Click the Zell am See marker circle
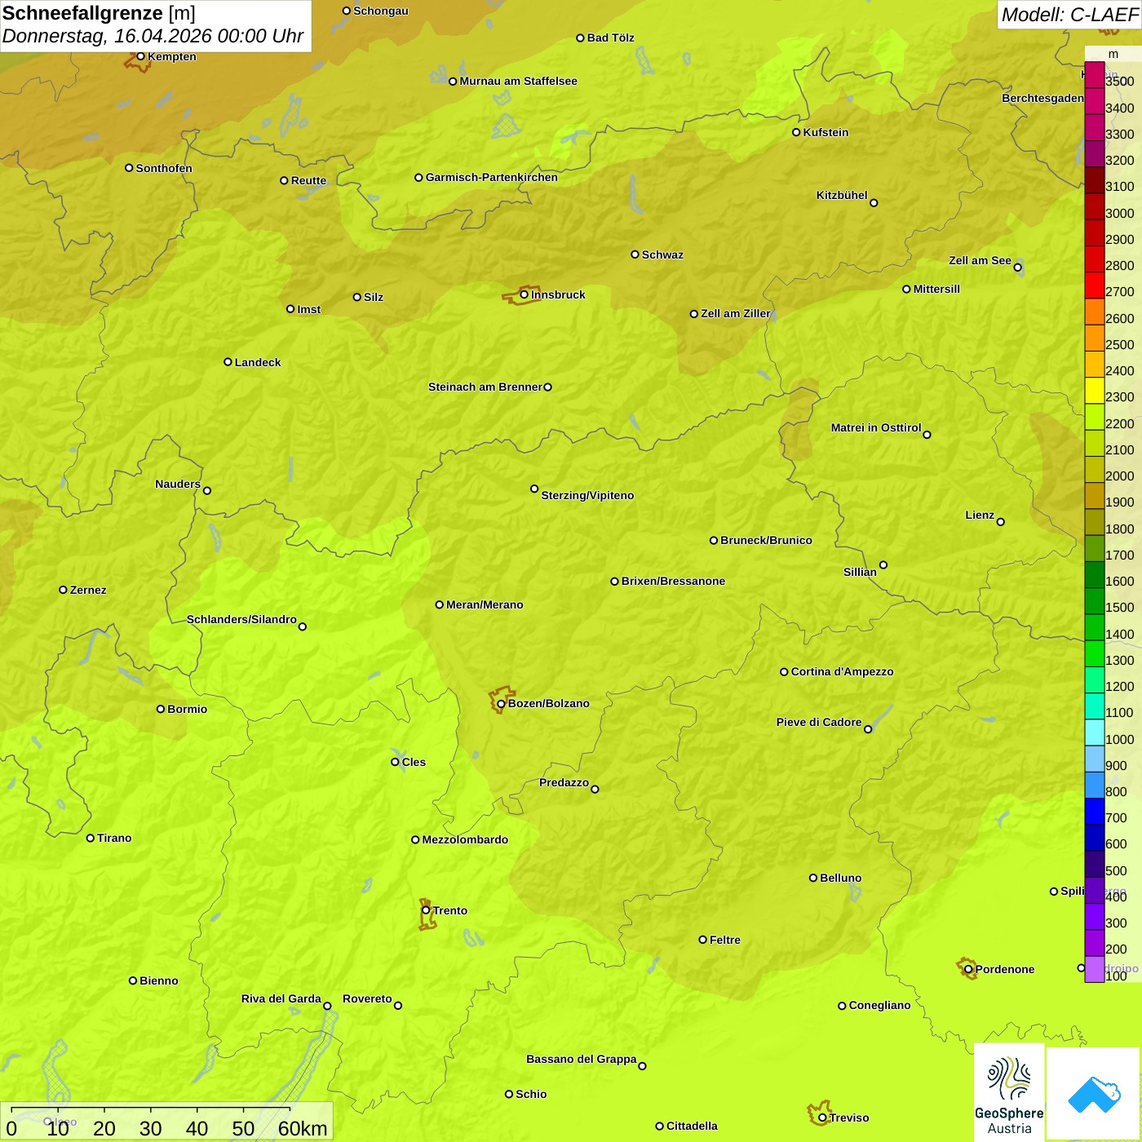Screen dimensions: 1142x1142 click(x=1017, y=267)
